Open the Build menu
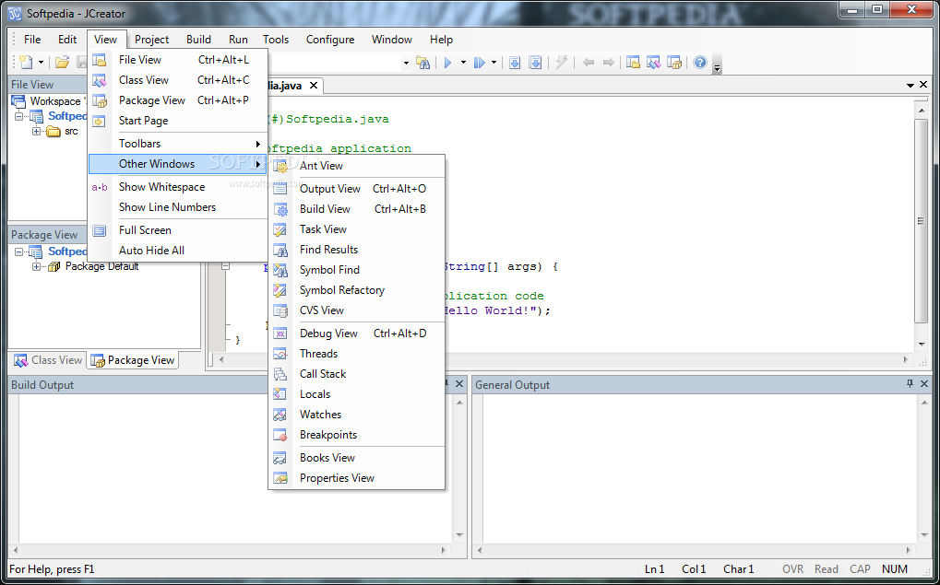The height and width of the screenshot is (585, 940). coord(198,40)
